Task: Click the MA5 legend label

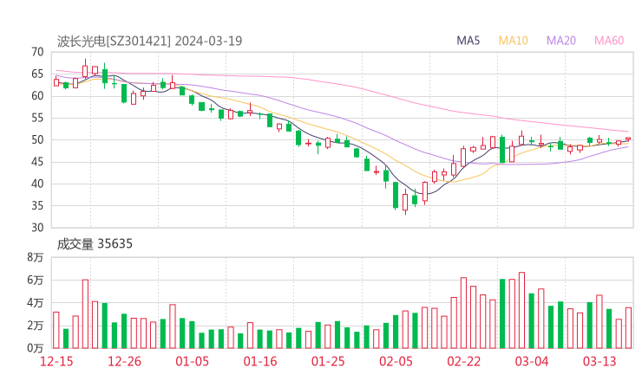Action: (x=468, y=41)
